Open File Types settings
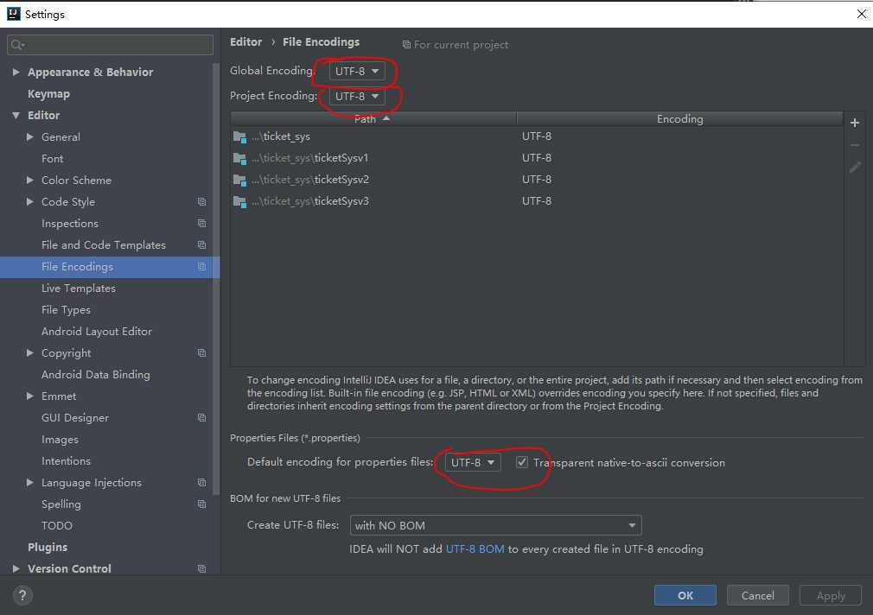Viewport: 873px width, 615px height. coord(66,310)
